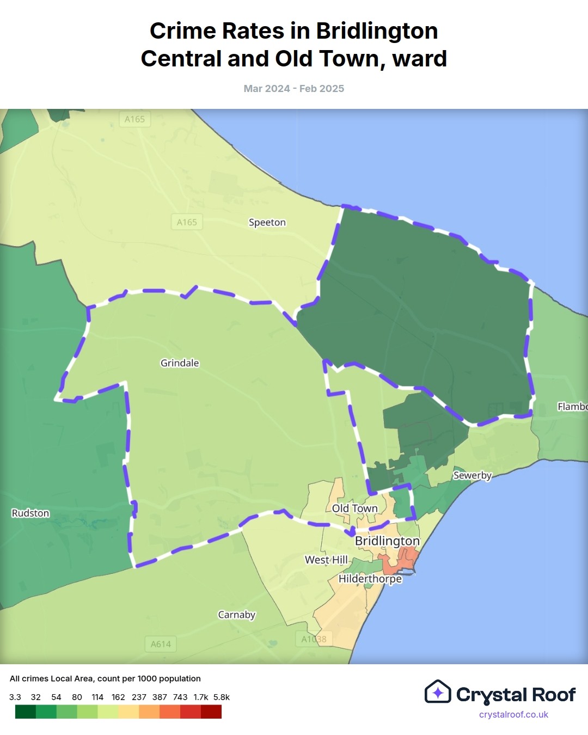
Task: Click the Rudston map label
Action: point(30,513)
